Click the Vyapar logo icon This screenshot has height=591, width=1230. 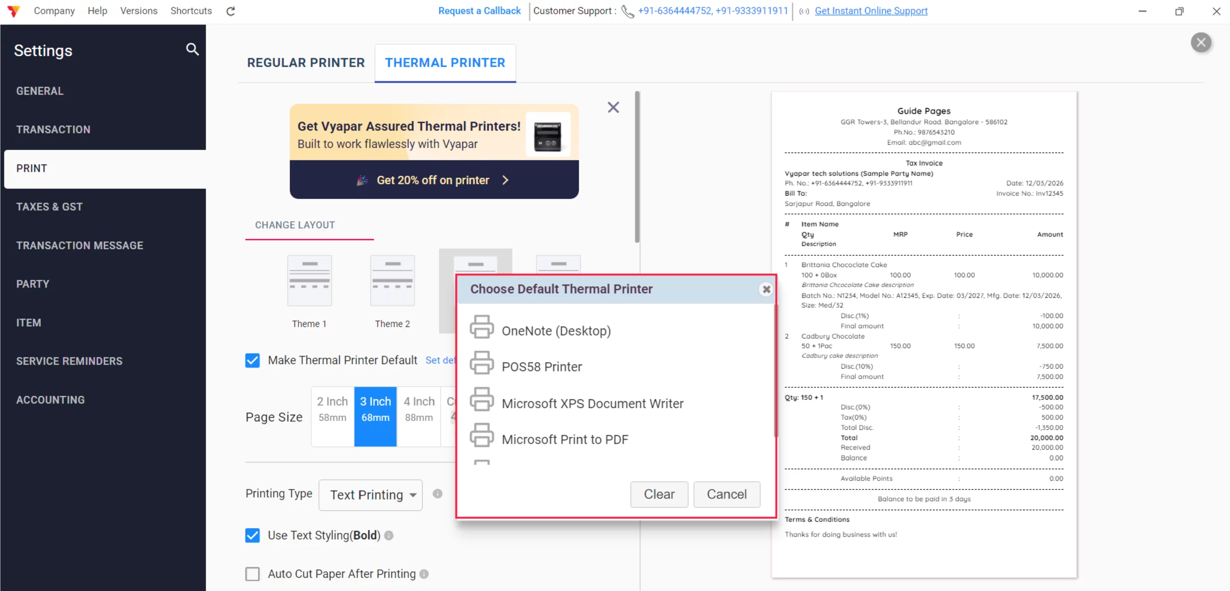(13, 11)
